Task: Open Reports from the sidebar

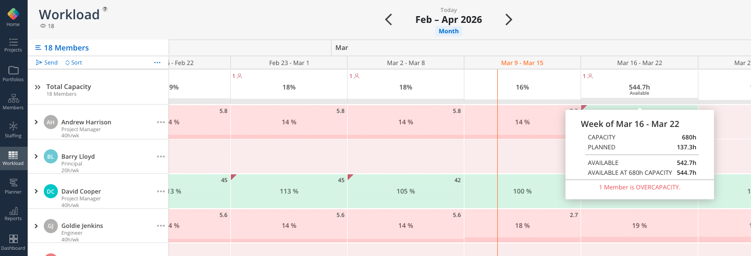Action: [14, 214]
